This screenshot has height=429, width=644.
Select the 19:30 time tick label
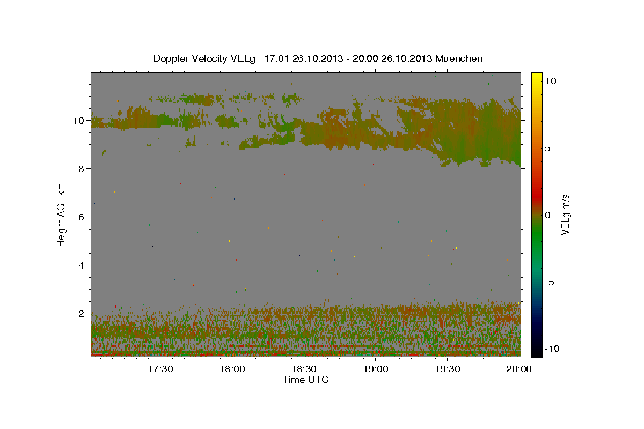447,369
